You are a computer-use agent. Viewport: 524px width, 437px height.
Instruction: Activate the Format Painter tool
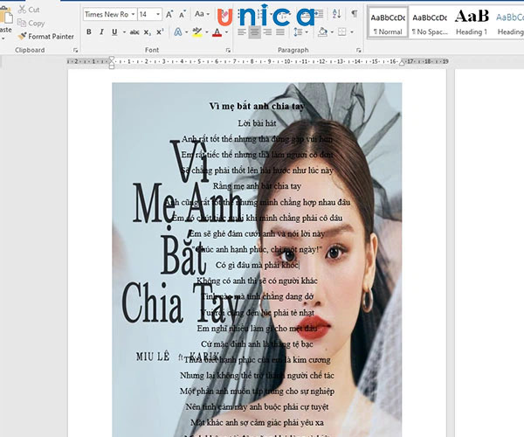[45, 36]
